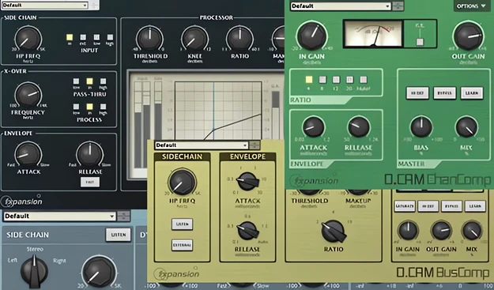Enable the 'ext' INPUT switch in Side Chain
Image resolution: width=494 pixels, height=290 pixels.
[x=83, y=37]
